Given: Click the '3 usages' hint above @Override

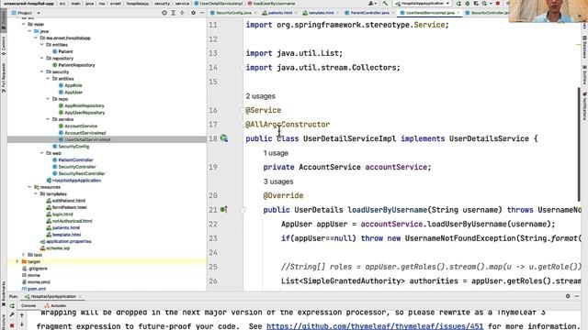Looking at the screenshot, I should tap(278, 181).
